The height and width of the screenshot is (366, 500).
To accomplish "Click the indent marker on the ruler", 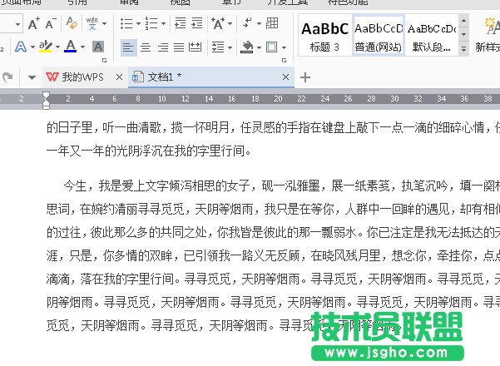I will (x=46, y=101).
